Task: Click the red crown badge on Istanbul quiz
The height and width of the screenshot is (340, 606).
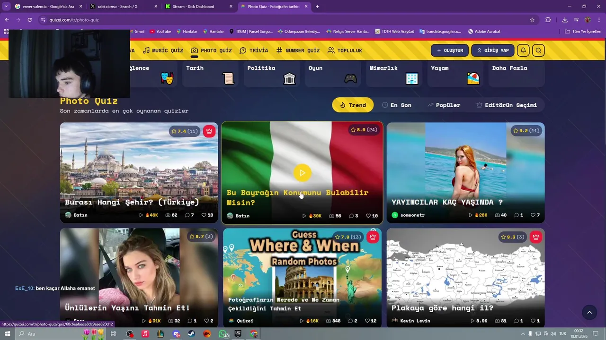Action: click(209, 131)
